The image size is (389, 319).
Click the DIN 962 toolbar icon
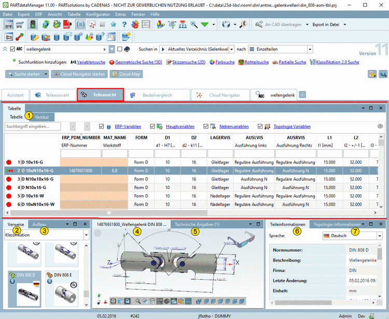[x=102, y=24]
